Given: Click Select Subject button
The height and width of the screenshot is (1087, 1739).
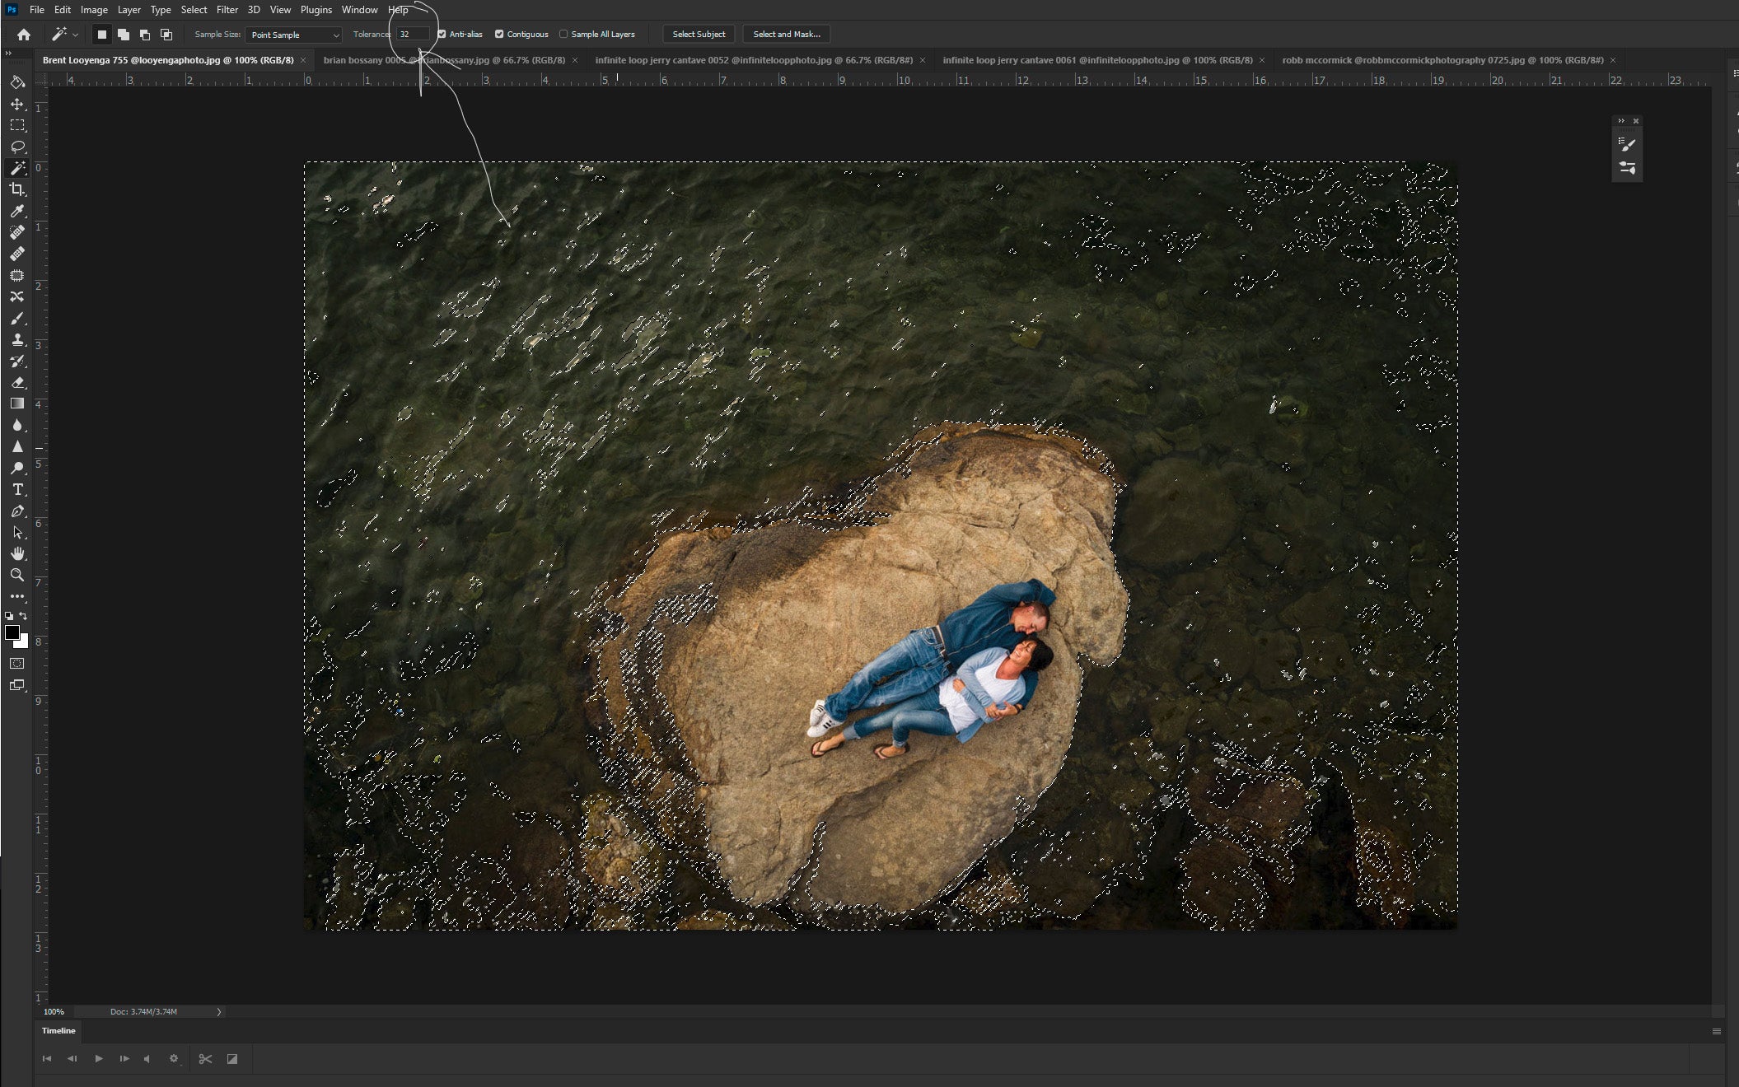Looking at the screenshot, I should [x=698, y=34].
